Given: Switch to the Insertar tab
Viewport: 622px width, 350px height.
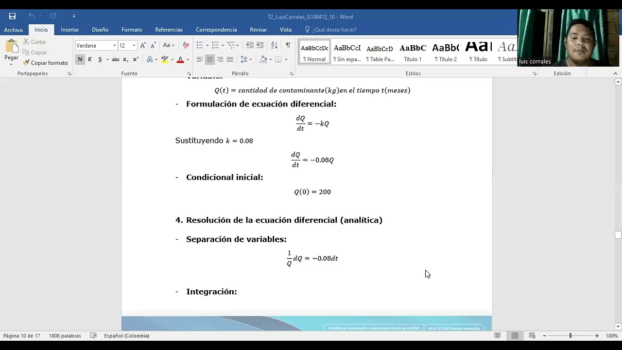Looking at the screenshot, I should (70, 30).
